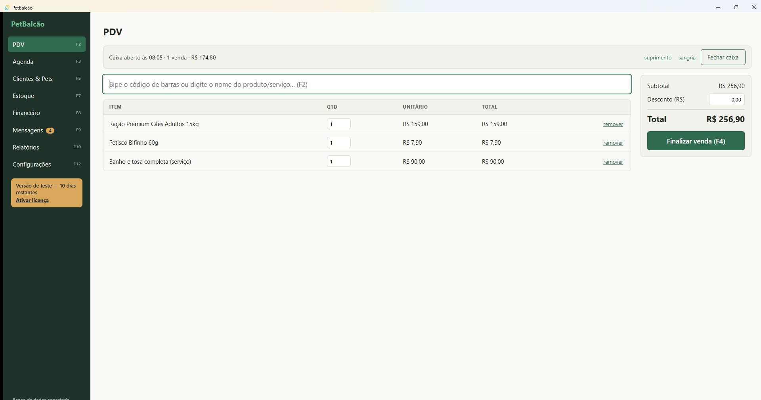761x400 pixels.
Task: Click the Fechar caixa button
Action: coord(723,57)
